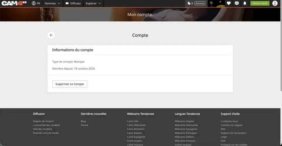Open the messages chat icon
The height and width of the screenshot is (146, 282).
click(237, 3)
